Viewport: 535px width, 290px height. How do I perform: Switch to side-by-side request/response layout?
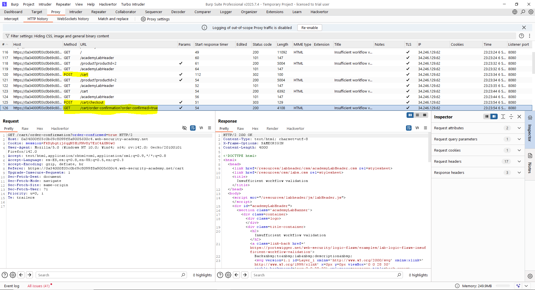point(410,115)
